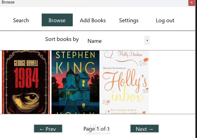Select the 1984 book cover

click(26, 82)
